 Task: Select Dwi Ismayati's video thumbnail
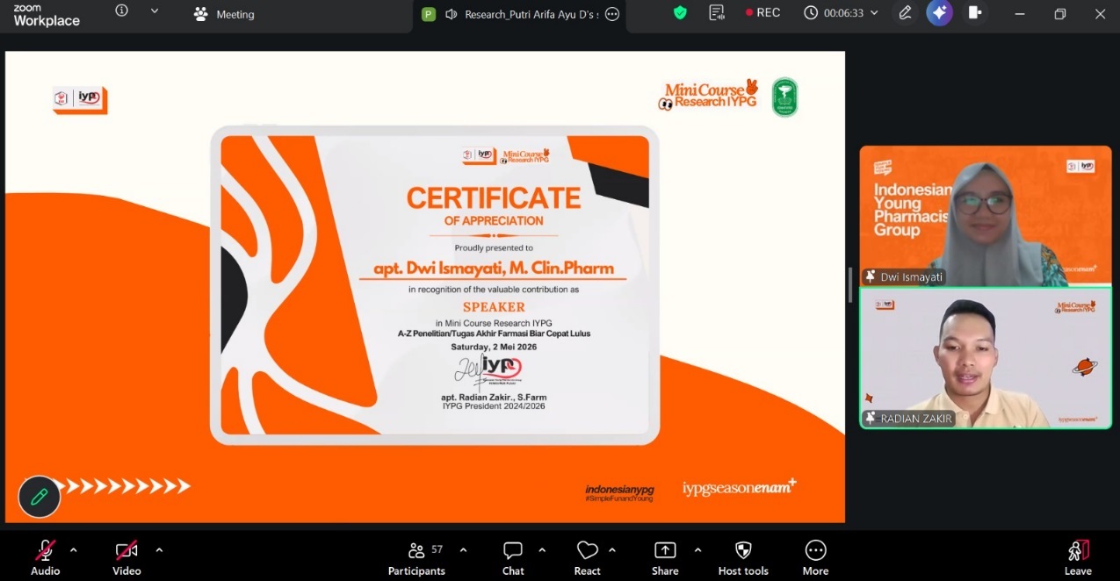tap(986, 216)
